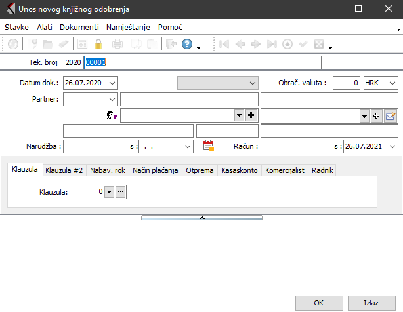This screenshot has width=403, height=312.
Task: Click the Izlaz button
Action: pos(371,303)
